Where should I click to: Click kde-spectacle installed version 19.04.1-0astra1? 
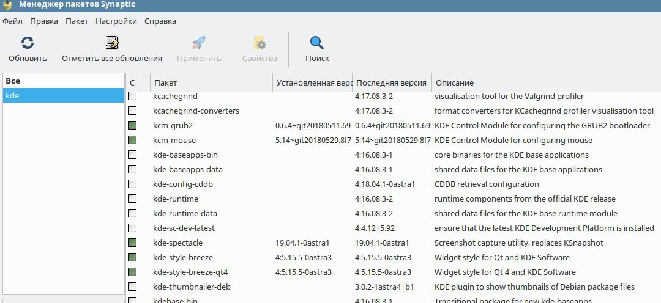click(302, 243)
